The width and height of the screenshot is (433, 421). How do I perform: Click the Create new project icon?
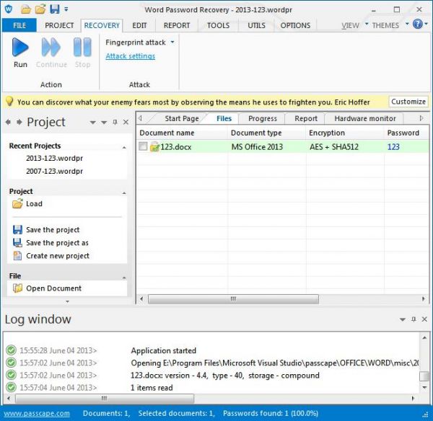[17, 256]
